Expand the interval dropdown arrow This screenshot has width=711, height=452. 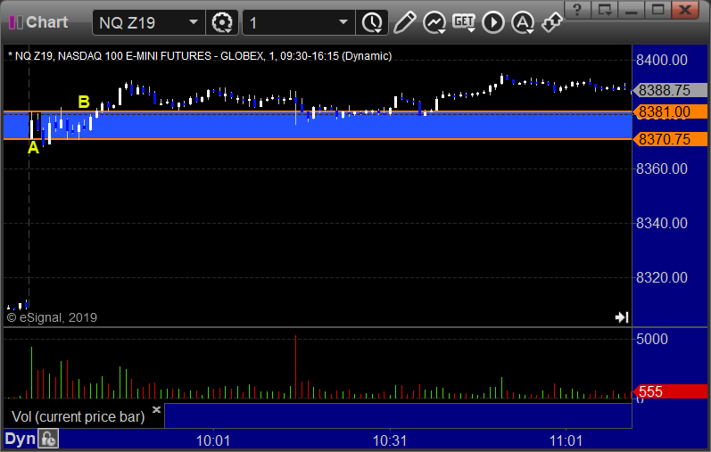343,22
